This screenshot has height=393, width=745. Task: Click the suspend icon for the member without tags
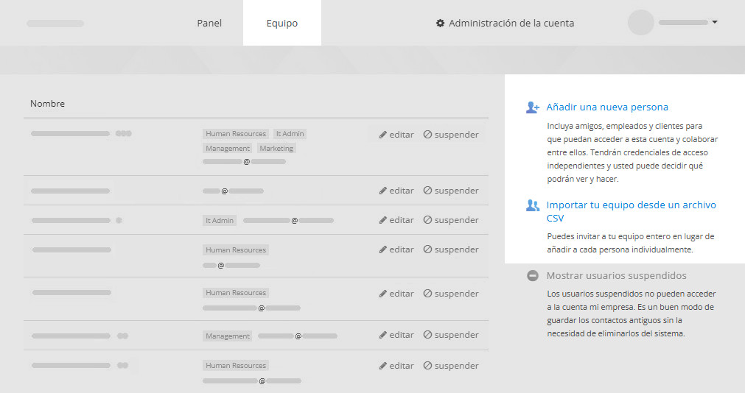(x=427, y=191)
